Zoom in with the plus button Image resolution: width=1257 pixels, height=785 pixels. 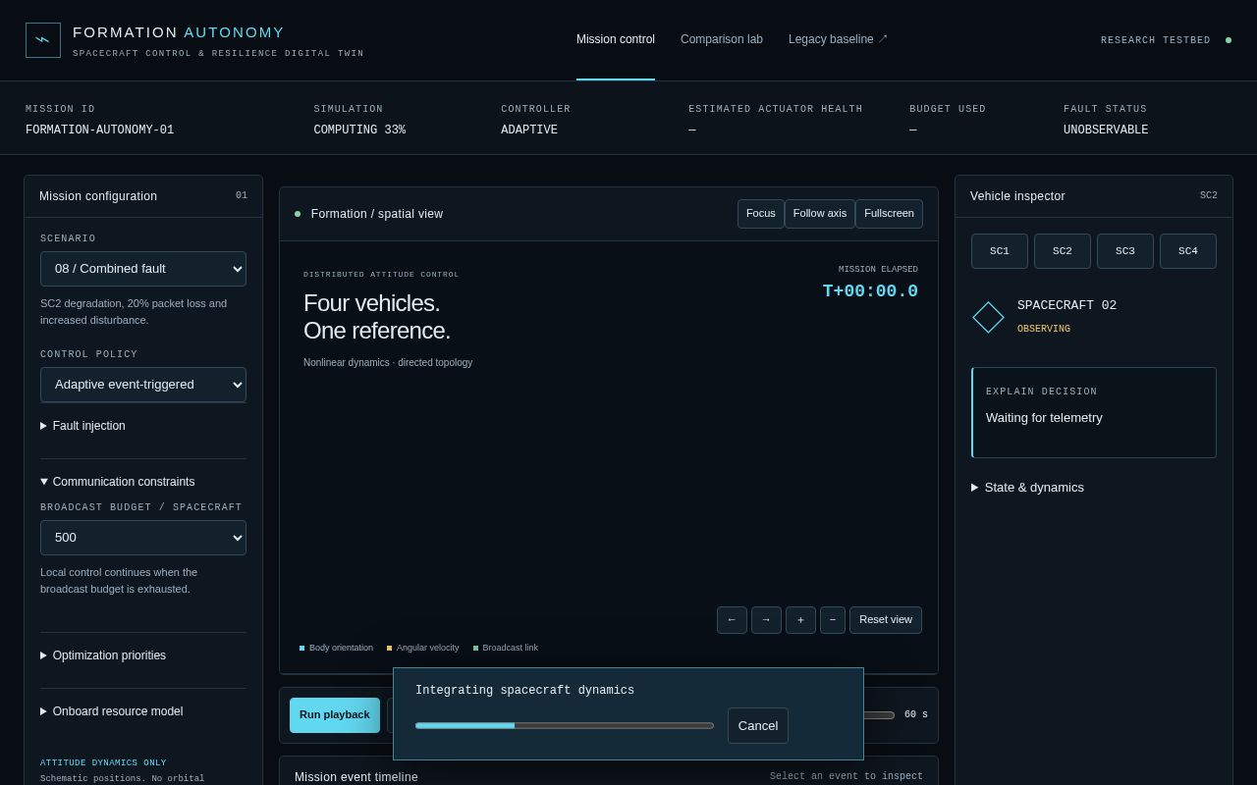coord(800,620)
